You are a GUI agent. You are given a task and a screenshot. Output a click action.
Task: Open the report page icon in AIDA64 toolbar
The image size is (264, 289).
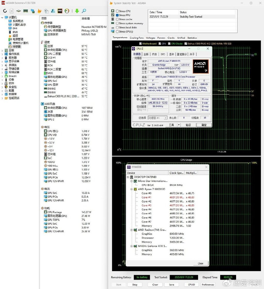pos(12,11)
